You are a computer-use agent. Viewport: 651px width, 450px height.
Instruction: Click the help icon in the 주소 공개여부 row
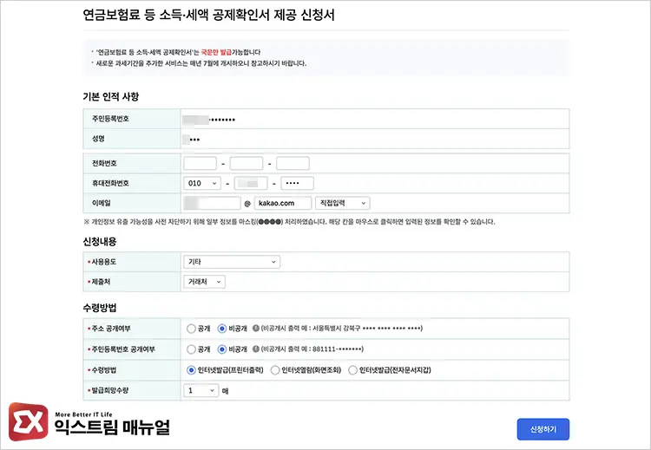256,329
